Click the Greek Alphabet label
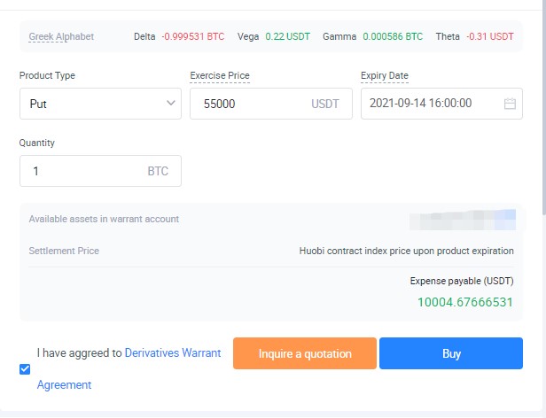Screen dimensions: 546x418 coord(61,36)
